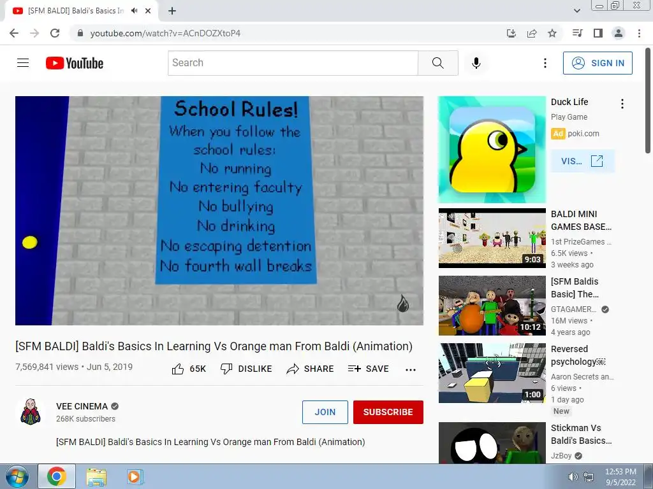This screenshot has width=653, height=489.
Task: Click the video title text
Action: coord(214,346)
